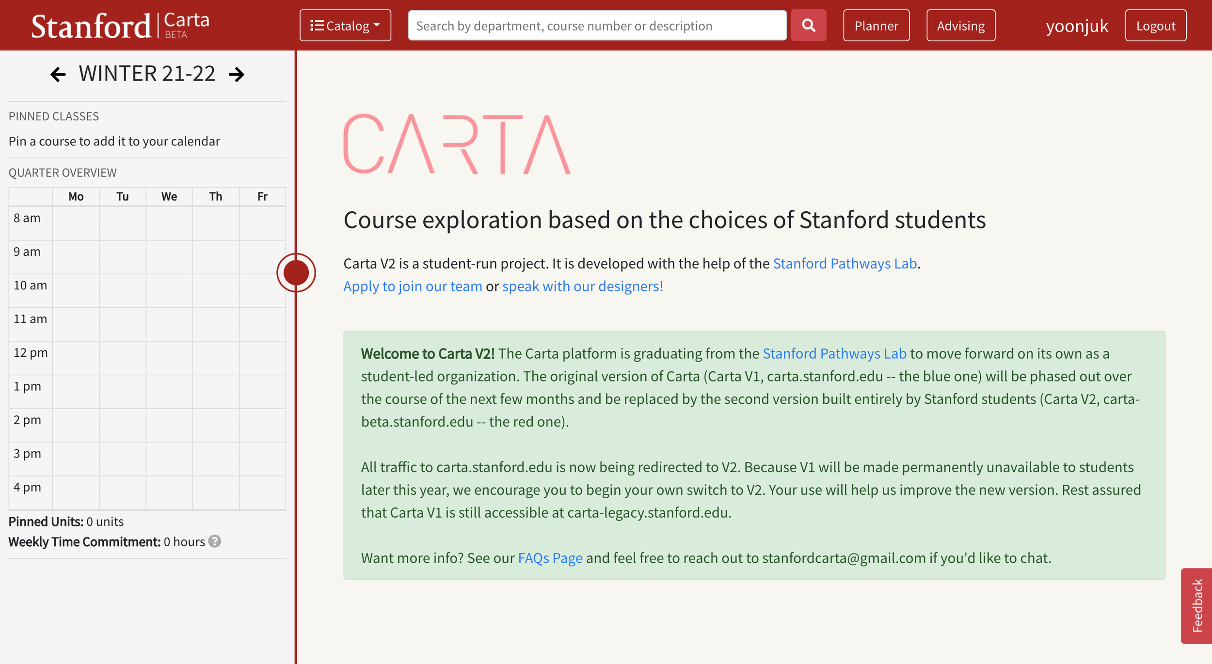1212x664 pixels.
Task: Open the Stanford Pathways Lab link
Action: [845, 264]
